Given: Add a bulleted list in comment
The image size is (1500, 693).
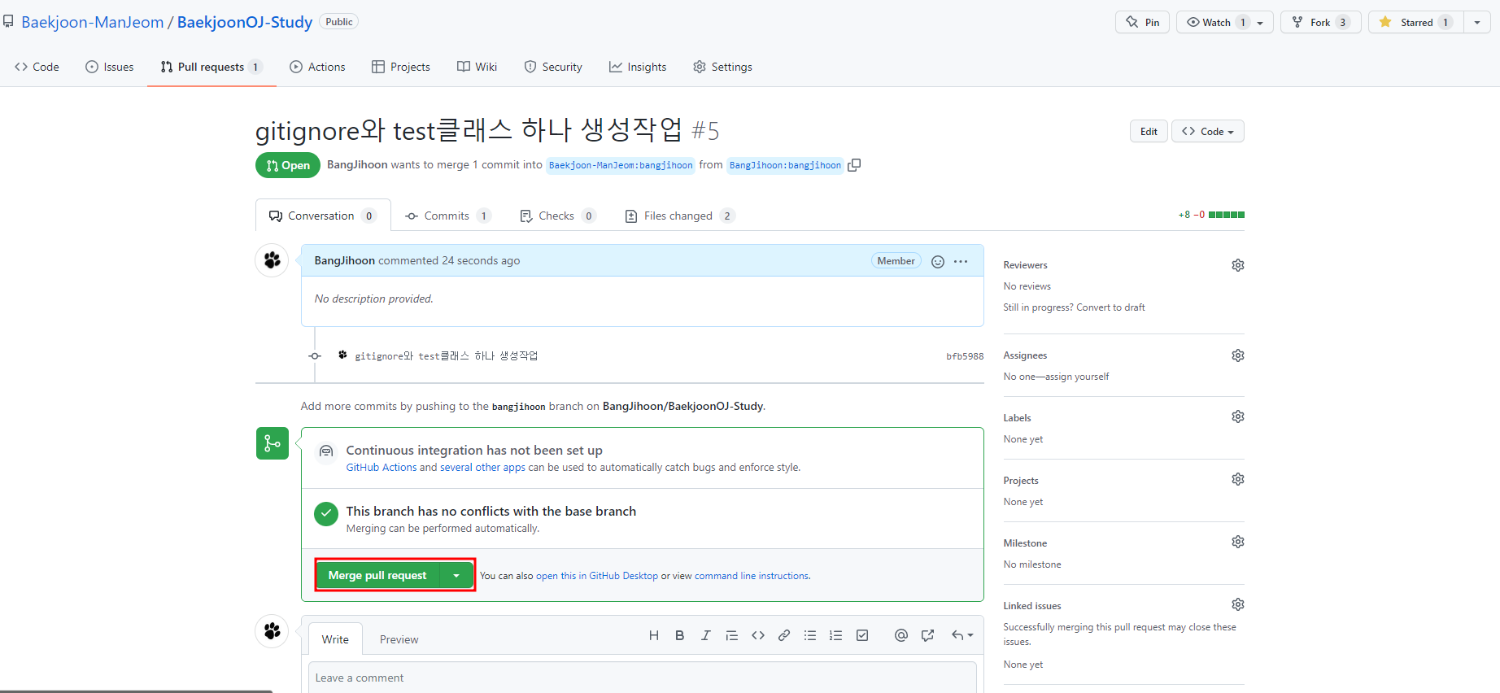Looking at the screenshot, I should tap(809, 636).
